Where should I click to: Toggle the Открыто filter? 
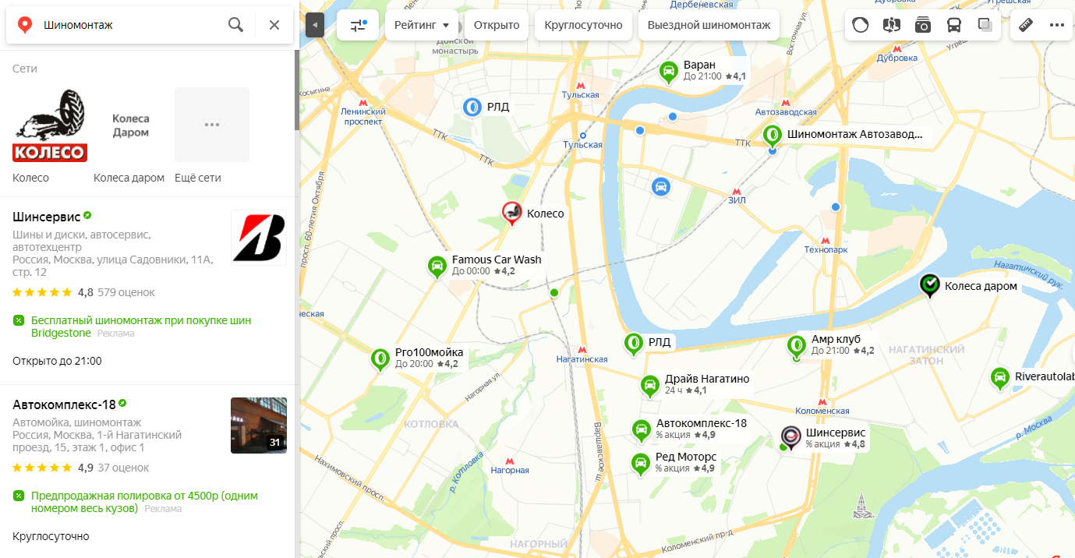click(497, 25)
